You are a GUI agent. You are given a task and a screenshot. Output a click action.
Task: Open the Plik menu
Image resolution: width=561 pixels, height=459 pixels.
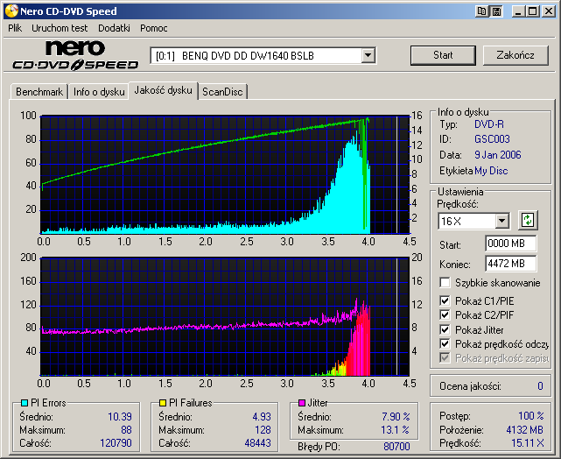click(x=15, y=28)
